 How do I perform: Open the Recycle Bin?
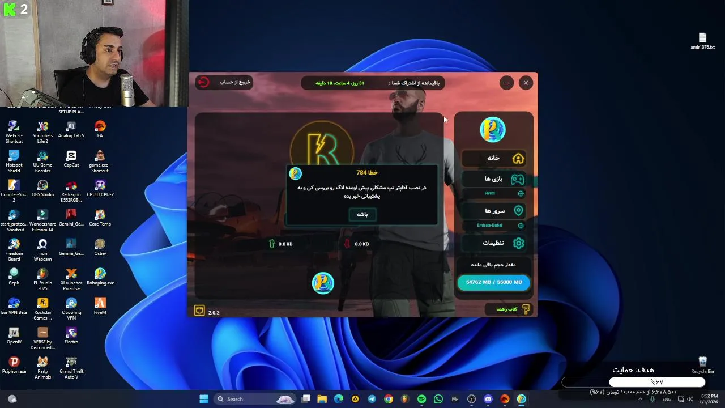[702, 365]
